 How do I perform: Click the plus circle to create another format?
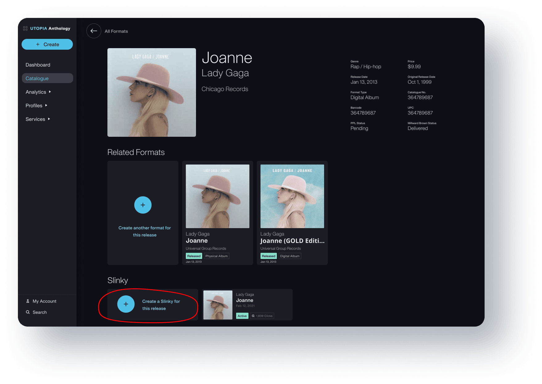pyautogui.click(x=143, y=205)
